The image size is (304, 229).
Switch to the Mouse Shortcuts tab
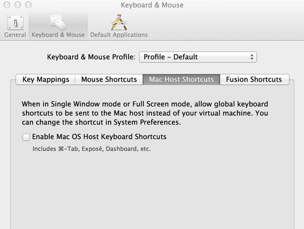point(109,79)
